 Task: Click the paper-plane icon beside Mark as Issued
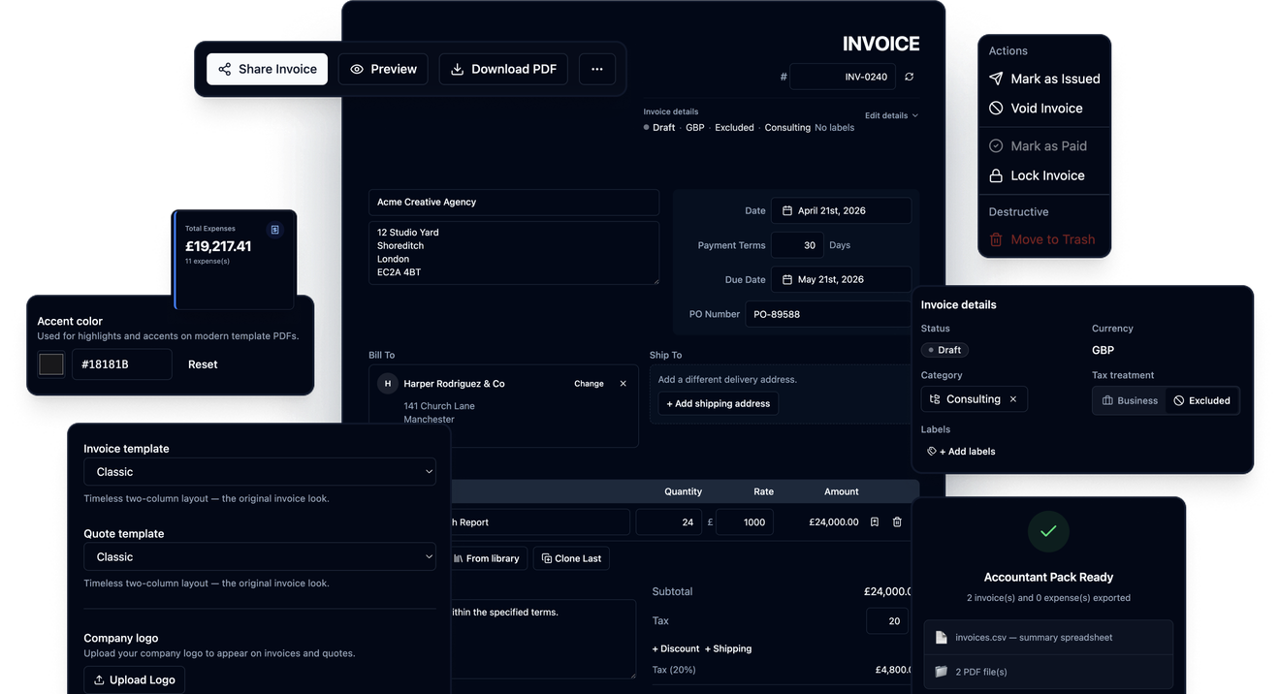pos(996,79)
